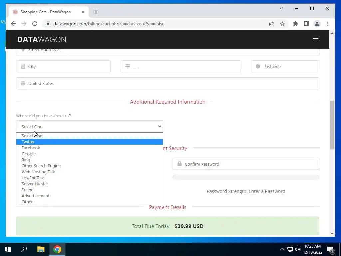Open a new tab with the plus button
Image resolution: width=341 pixels, height=256 pixels.
tap(96, 12)
